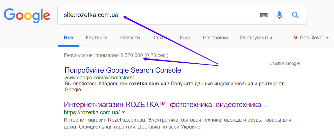Click the www.google.com/webmasters/ URL
Screen dimensions: 334x137
99,77
